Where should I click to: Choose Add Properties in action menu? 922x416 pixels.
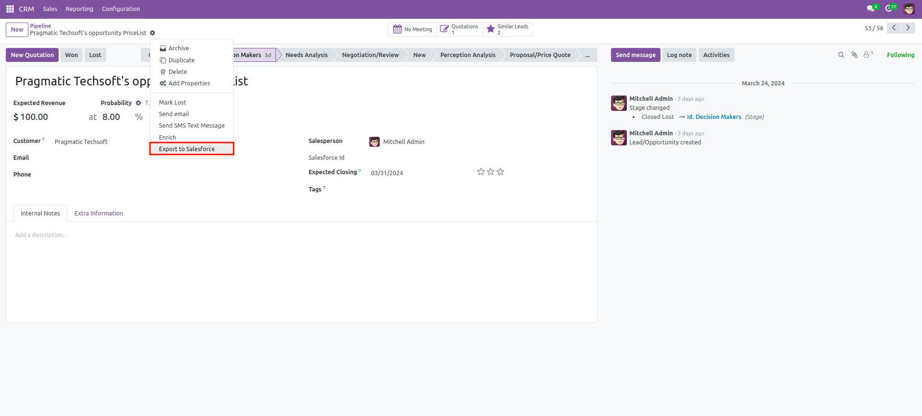pos(192,83)
